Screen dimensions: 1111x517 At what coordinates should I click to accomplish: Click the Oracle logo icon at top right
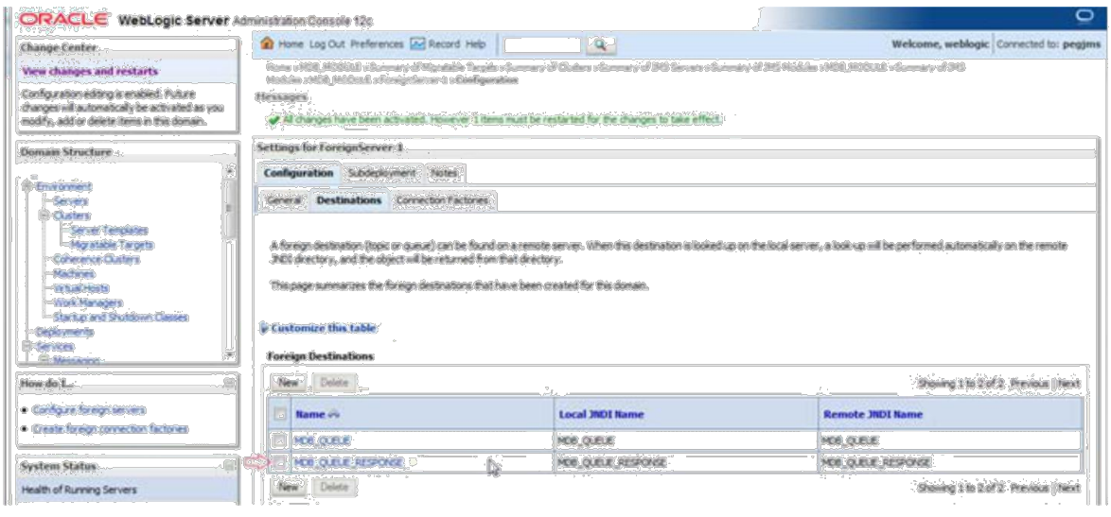(x=1085, y=15)
